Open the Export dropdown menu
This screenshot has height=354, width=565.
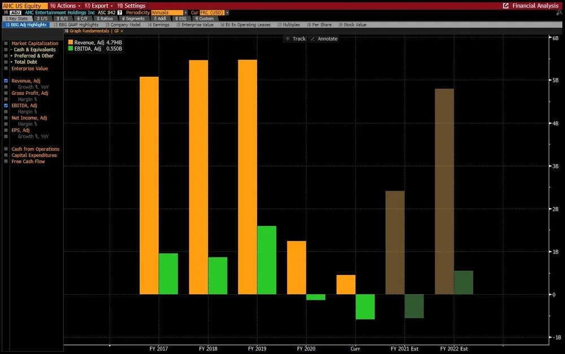(x=99, y=6)
